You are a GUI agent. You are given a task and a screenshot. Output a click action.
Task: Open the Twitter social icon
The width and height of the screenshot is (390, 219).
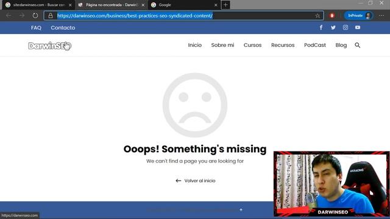tap(333, 27)
